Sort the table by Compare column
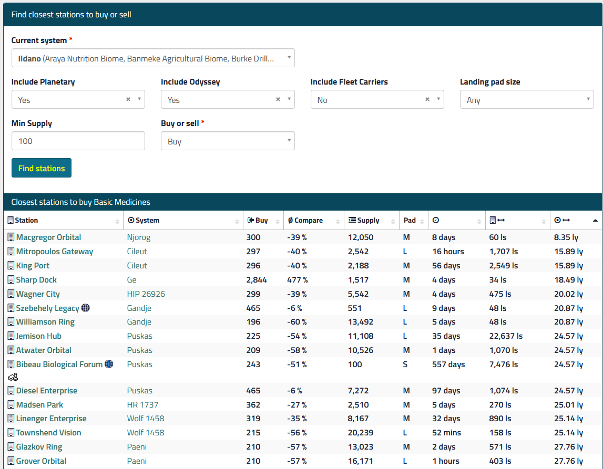603x469 pixels. (314, 220)
